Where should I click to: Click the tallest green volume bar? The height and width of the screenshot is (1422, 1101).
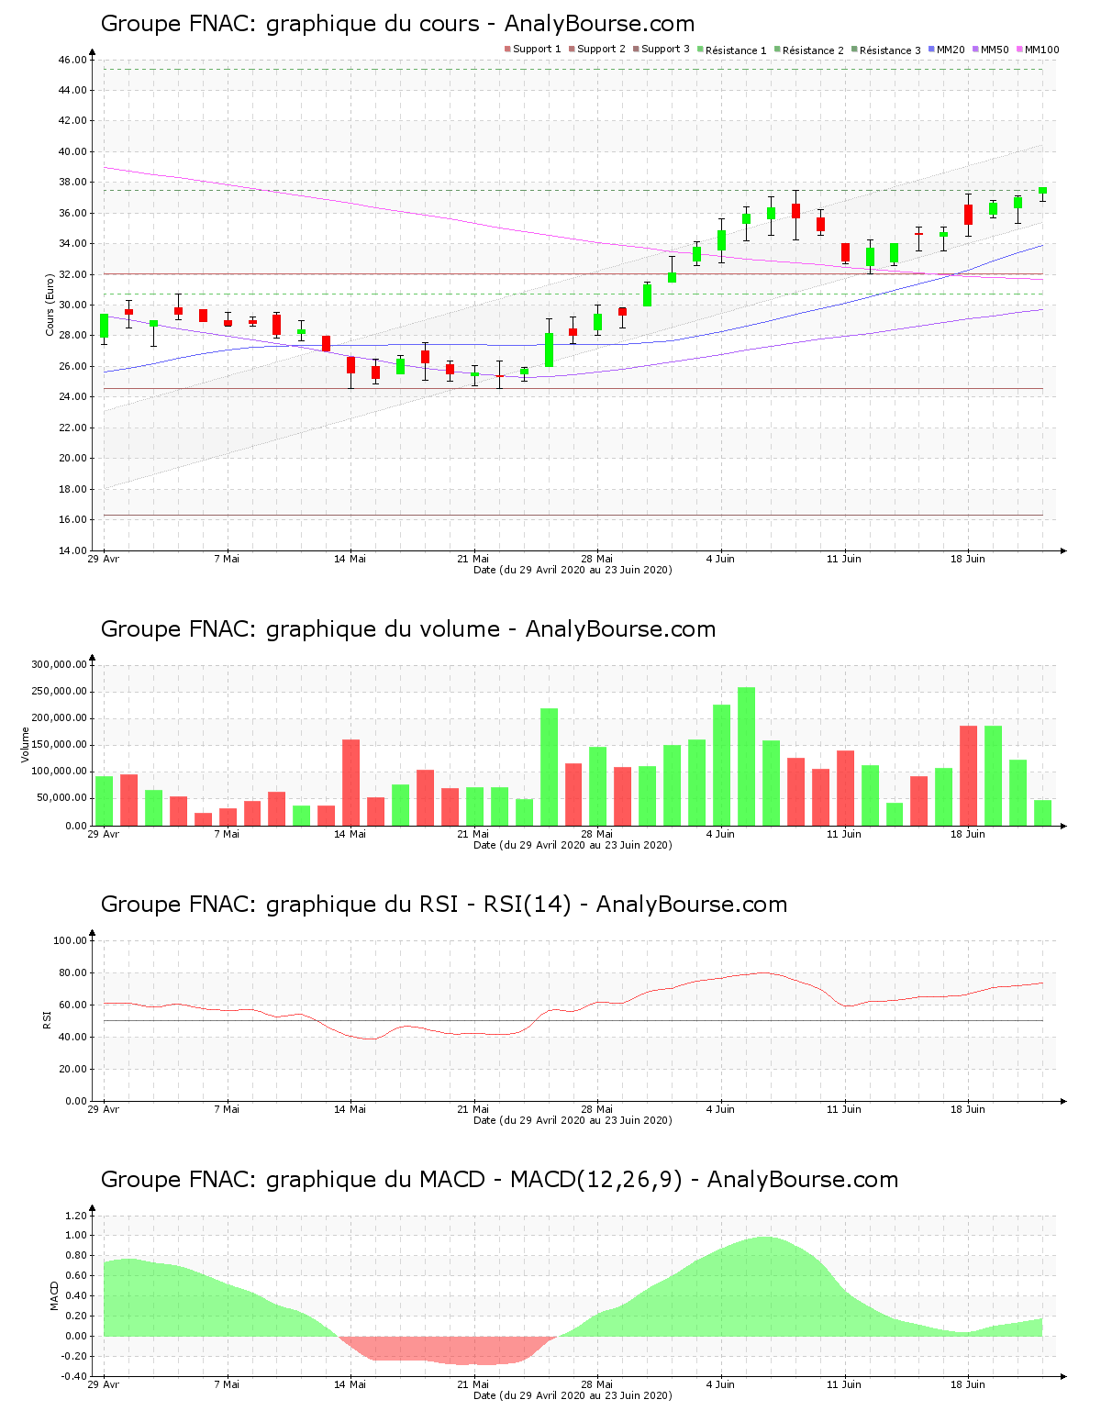pyautogui.click(x=746, y=756)
